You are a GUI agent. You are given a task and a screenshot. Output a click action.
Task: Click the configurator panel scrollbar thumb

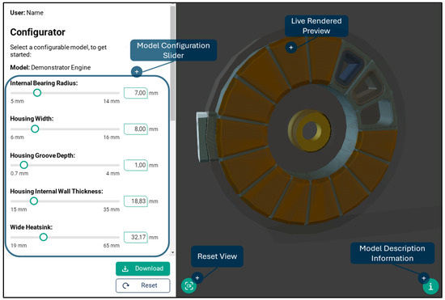(x=172, y=63)
